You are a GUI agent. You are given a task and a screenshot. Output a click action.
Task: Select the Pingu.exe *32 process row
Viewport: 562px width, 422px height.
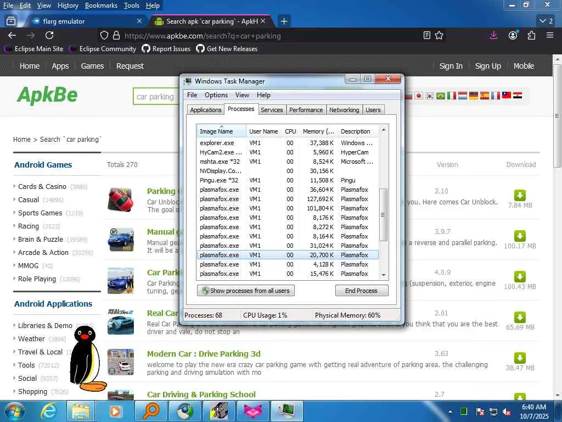point(288,180)
